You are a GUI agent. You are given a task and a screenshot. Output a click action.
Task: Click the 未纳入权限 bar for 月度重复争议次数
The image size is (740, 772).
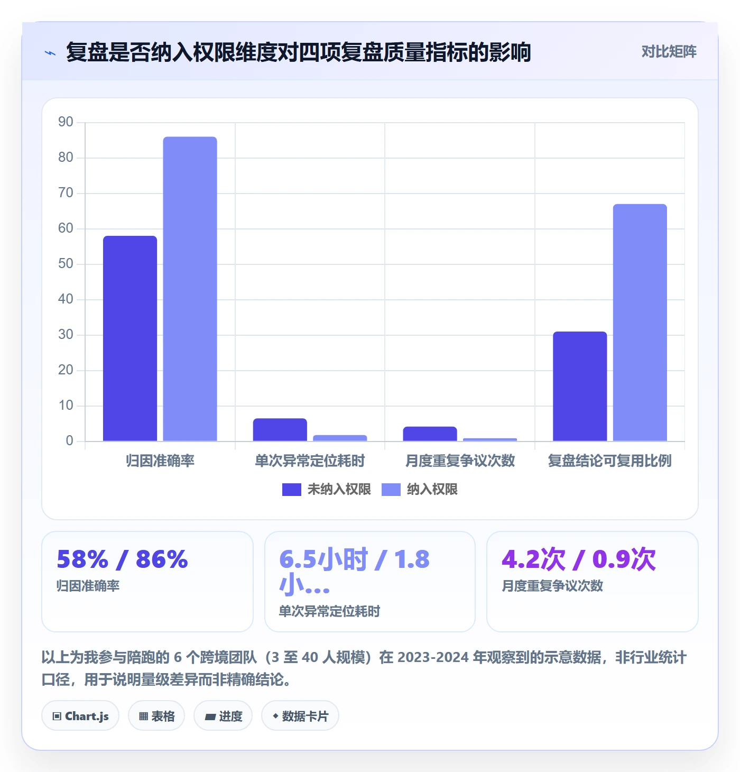click(x=430, y=434)
